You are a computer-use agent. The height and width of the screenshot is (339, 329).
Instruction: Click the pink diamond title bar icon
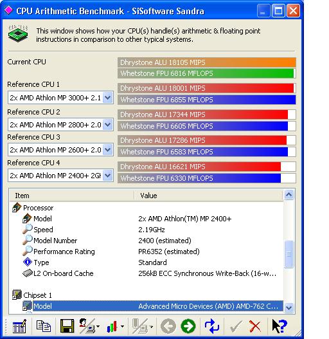coord(8,10)
